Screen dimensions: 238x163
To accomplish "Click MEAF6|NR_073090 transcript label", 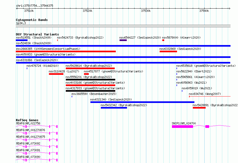I will (x=28, y=157).
